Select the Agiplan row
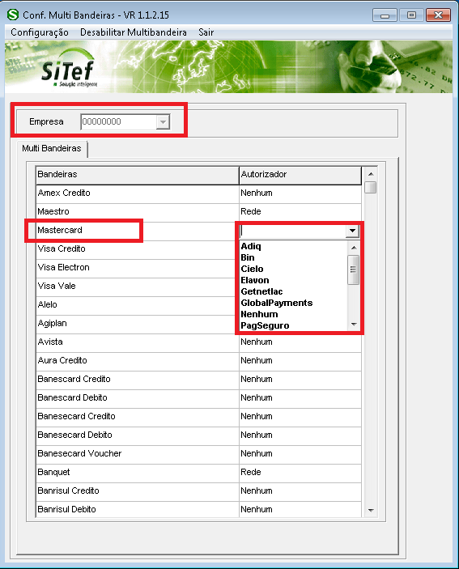Screen dimensions: 459x569 coord(137,323)
